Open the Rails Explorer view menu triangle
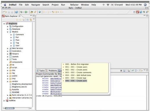The image size is (150, 111). click(x=34, y=19)
